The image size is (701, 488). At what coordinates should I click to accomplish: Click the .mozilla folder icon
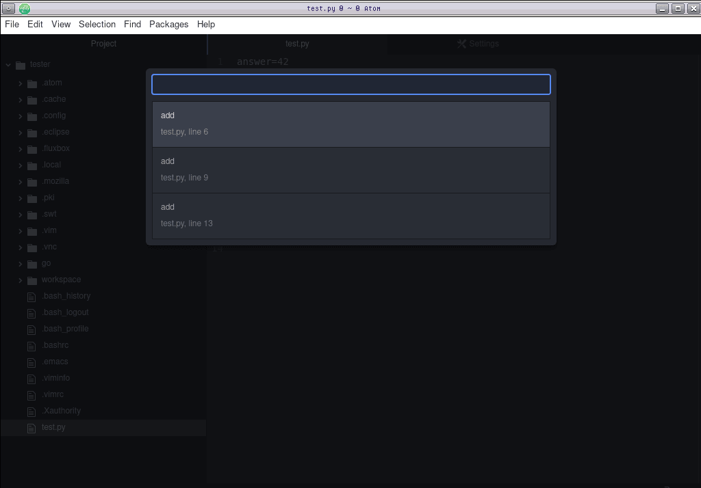32,182
